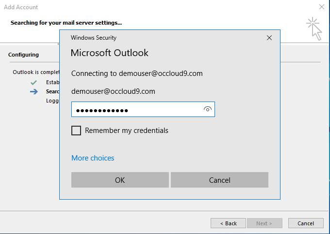Click the Searching for your mail server settings heading
The height and width of the screenshot is (234, 330).
[x=66, y=23]
